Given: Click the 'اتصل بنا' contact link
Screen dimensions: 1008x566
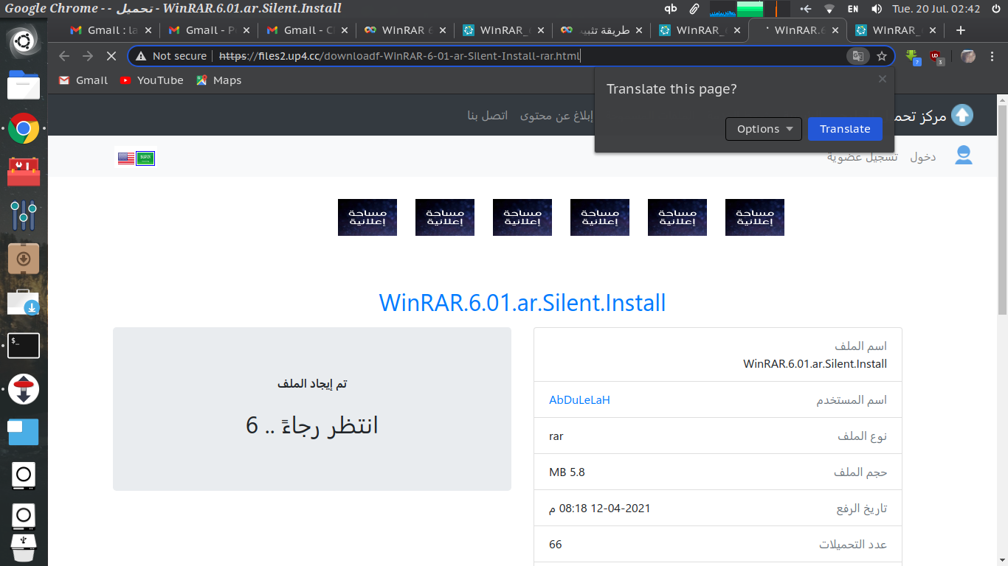Looking at the screenshot, I should pos(487,116).
